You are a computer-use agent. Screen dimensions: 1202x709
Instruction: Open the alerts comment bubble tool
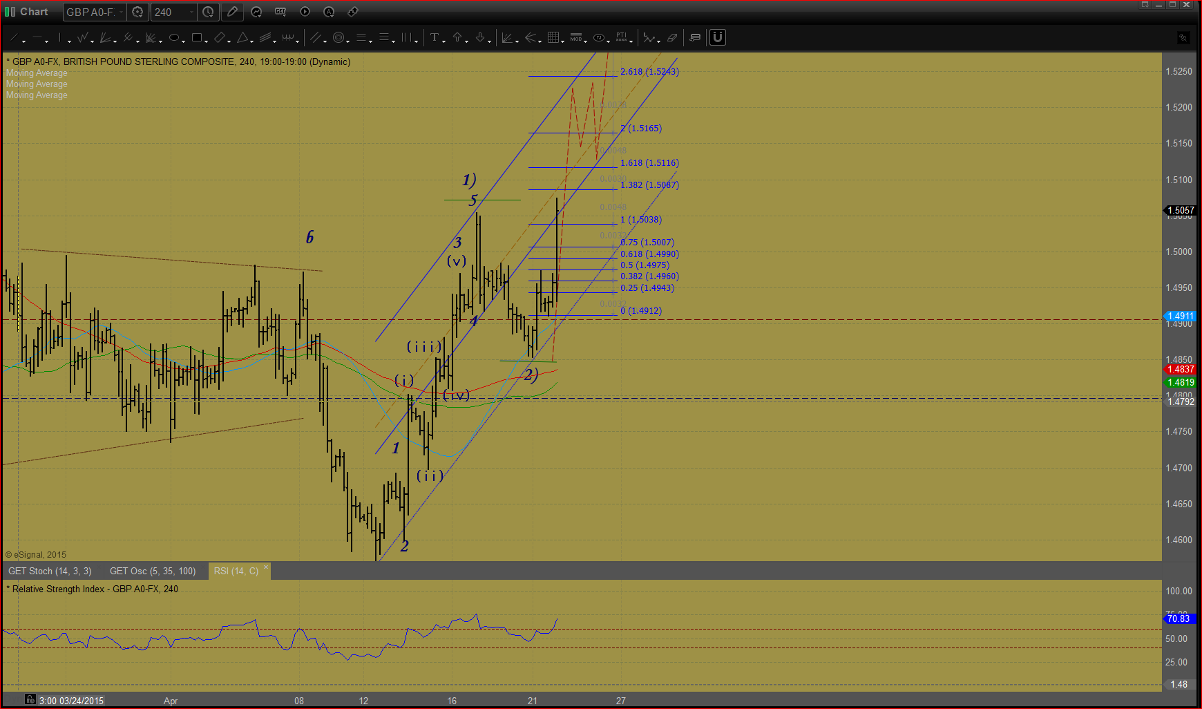pyautogui.click(x=694, y=37)
